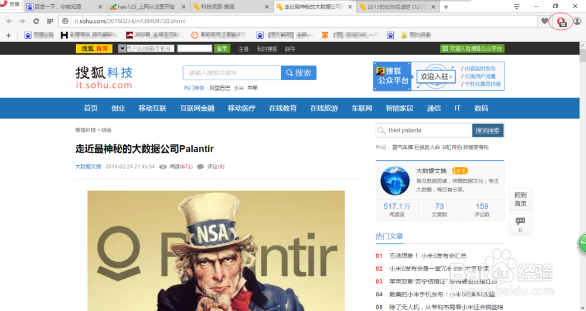The height and width of the screenshot is (311, 586).
Task: Open the red circled extension icon
Action: click(x=561, y=22)
